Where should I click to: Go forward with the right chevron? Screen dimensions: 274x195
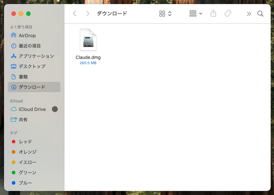click(x=88, y=14)
